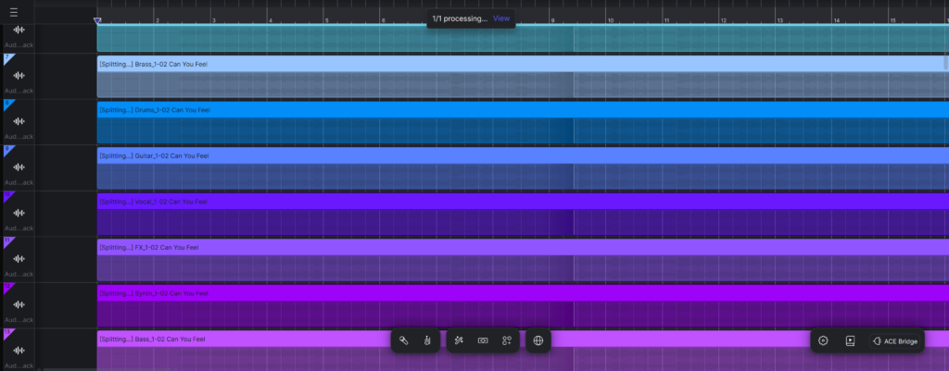
Task: Click the waveform icon of the Drums track
Action: [x=19, y=121]
